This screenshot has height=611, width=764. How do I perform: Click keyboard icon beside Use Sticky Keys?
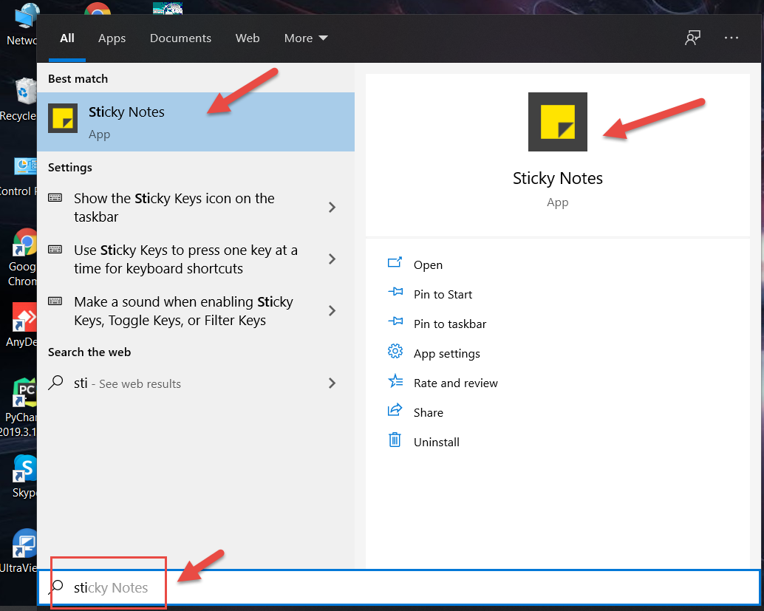(x=55, y=250)
